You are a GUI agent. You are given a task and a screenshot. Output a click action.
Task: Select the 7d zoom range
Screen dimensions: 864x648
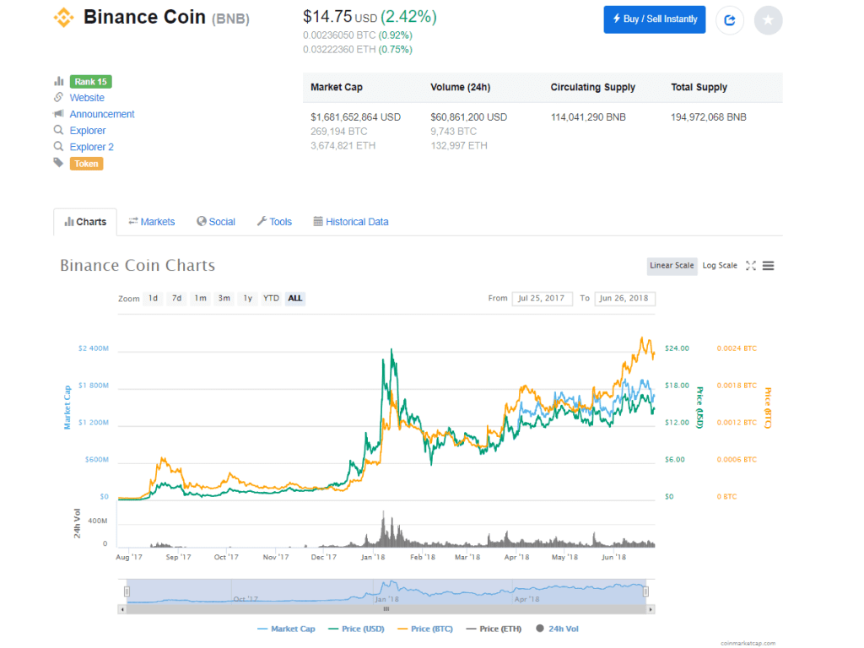(176, 299)
